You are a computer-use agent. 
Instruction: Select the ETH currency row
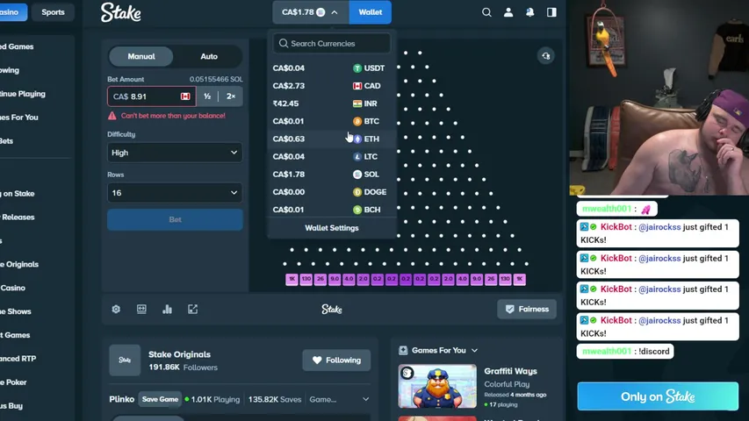332,139
